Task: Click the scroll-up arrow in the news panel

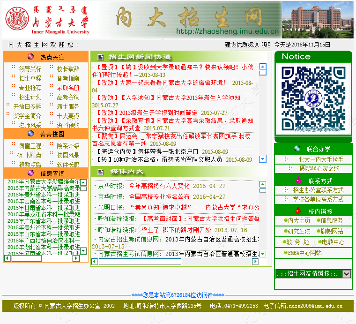Action: [x=263, y=67]
